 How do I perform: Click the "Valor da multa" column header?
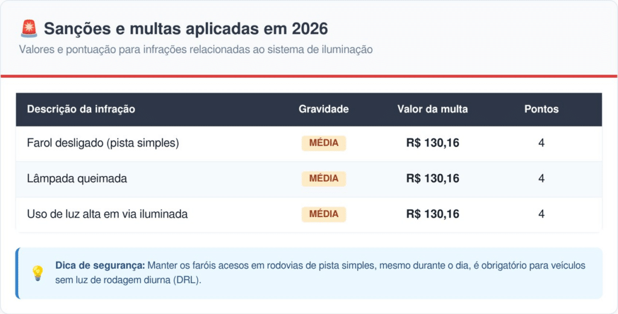click(432, 109)
